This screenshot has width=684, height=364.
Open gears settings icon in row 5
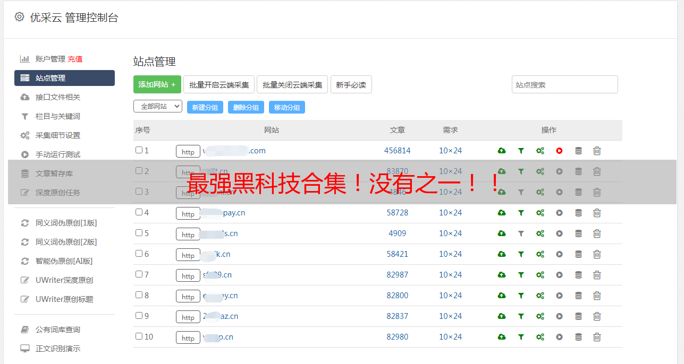pyautogui.click(x=540, y=233)
